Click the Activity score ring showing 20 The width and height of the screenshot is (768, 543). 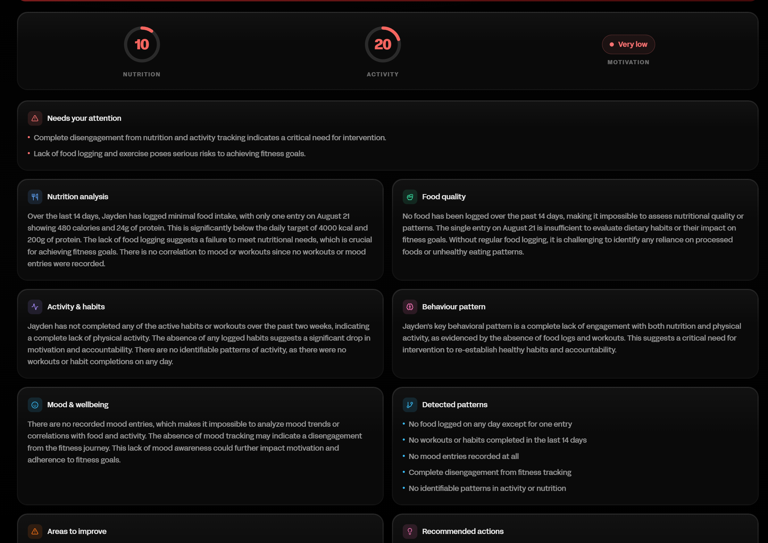(383, 44)
